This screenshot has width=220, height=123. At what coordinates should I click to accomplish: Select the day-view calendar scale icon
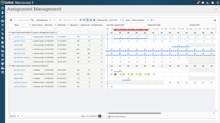click(x=80, y=20)
